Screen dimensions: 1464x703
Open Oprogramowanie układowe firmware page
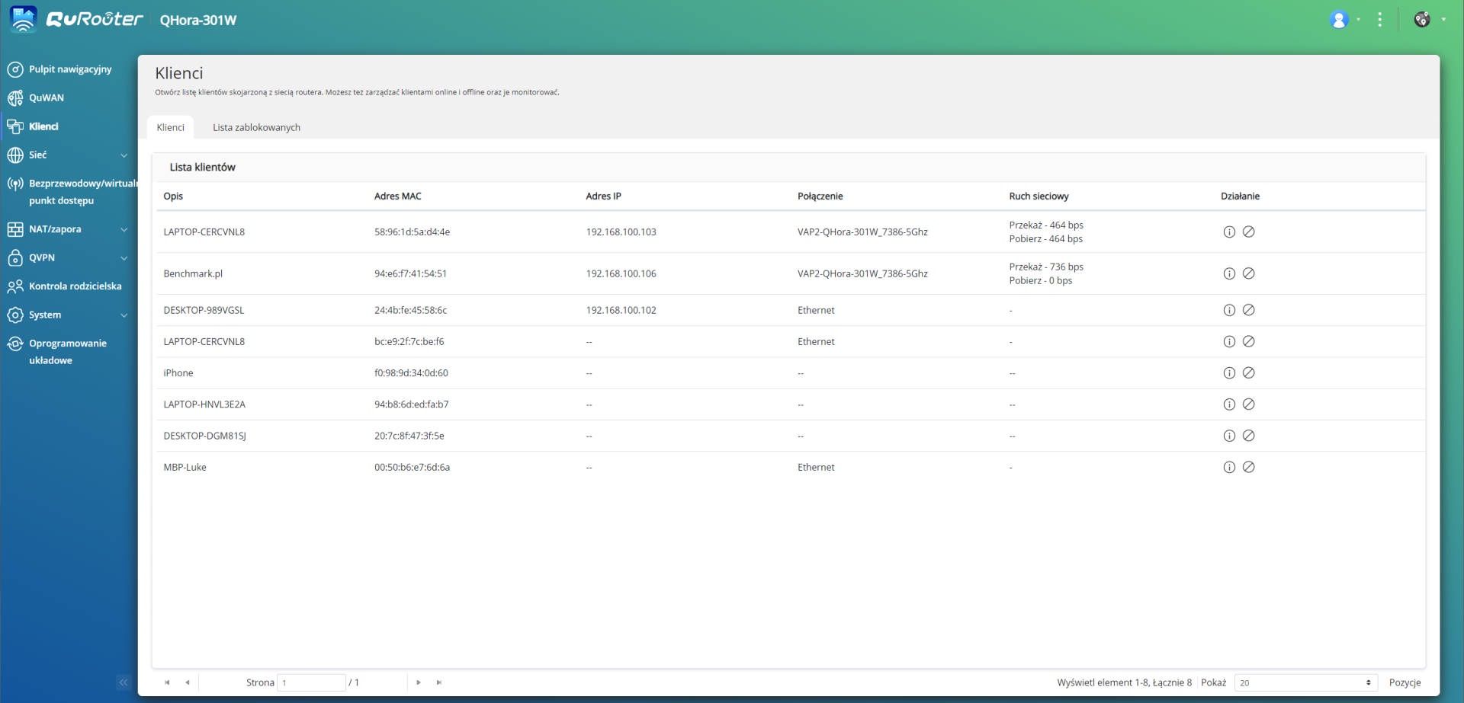(67, 352)
